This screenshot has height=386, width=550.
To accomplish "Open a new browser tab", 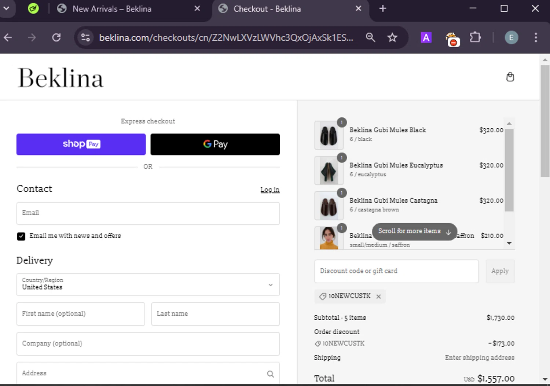I will 382,8.
